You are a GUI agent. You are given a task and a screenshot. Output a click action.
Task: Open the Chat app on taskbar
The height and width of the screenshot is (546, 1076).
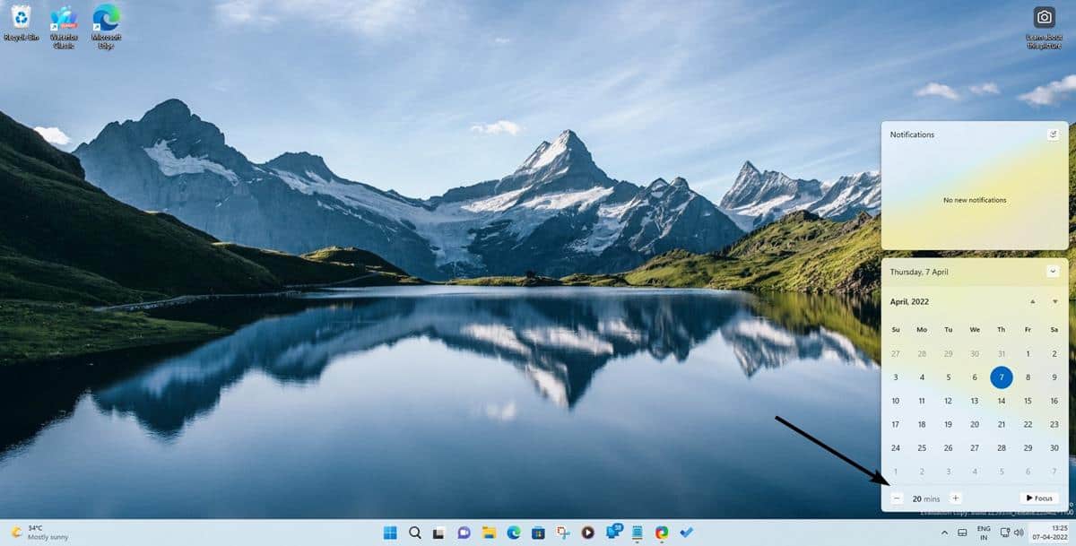464,533
